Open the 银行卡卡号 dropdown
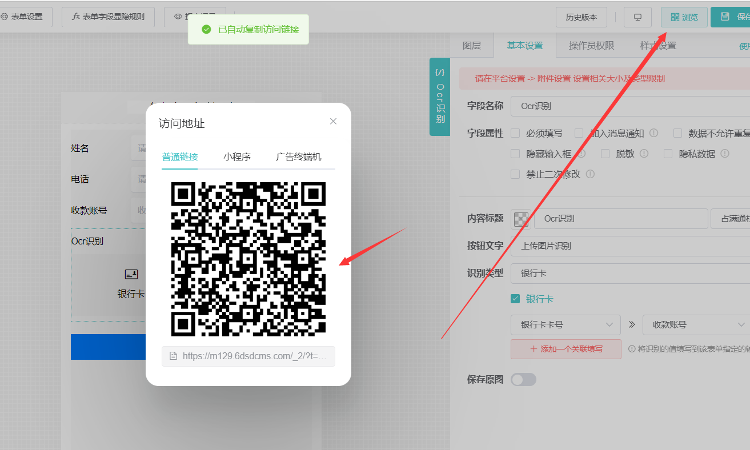This screenshot has height=450, width=750. pos(565,324)
